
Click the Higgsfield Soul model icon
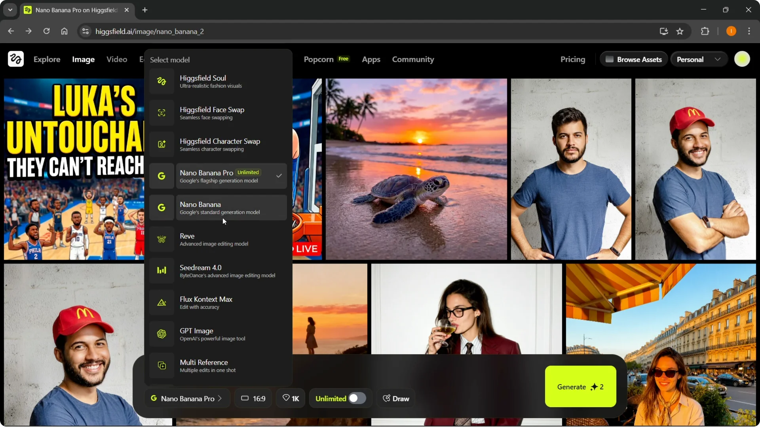[161, 81]
